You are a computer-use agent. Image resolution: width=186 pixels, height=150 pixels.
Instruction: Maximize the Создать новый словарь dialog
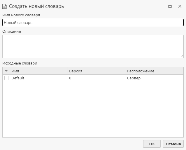click(x=170, y=6)
